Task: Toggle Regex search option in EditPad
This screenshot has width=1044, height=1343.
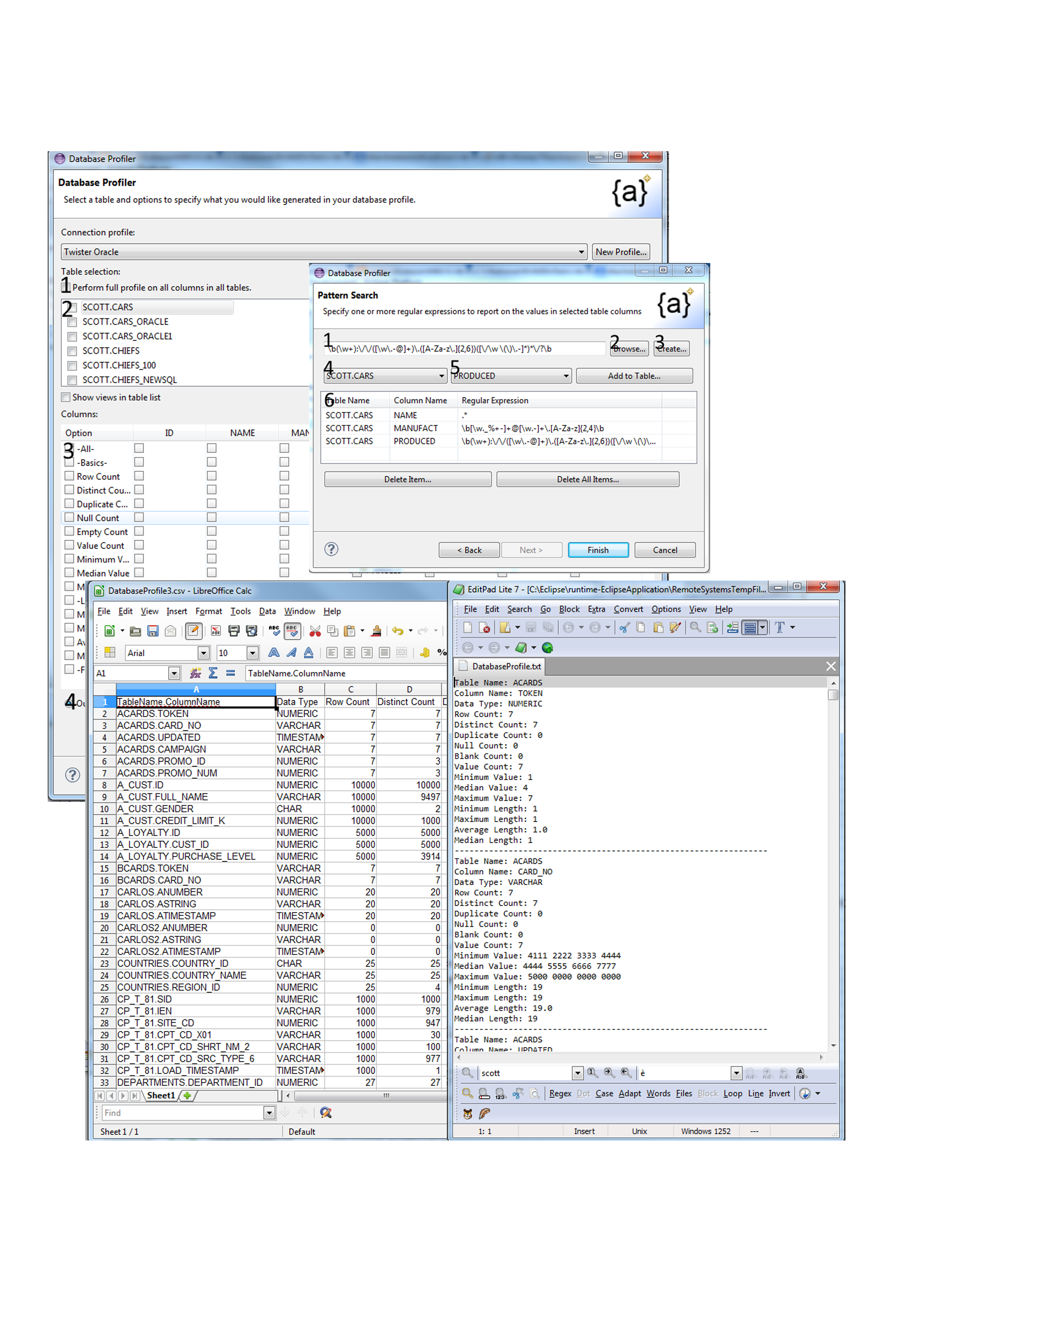Action: tap(560, 1094)
